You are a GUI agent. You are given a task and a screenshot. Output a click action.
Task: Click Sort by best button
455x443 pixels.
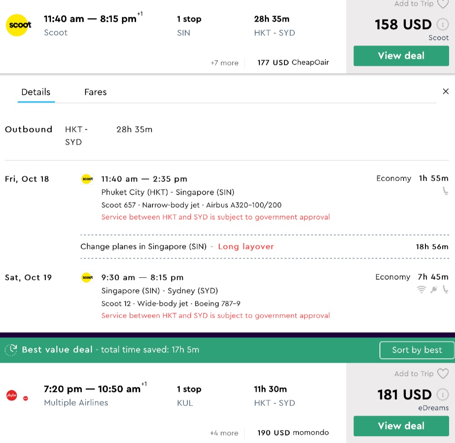(417, 350)
